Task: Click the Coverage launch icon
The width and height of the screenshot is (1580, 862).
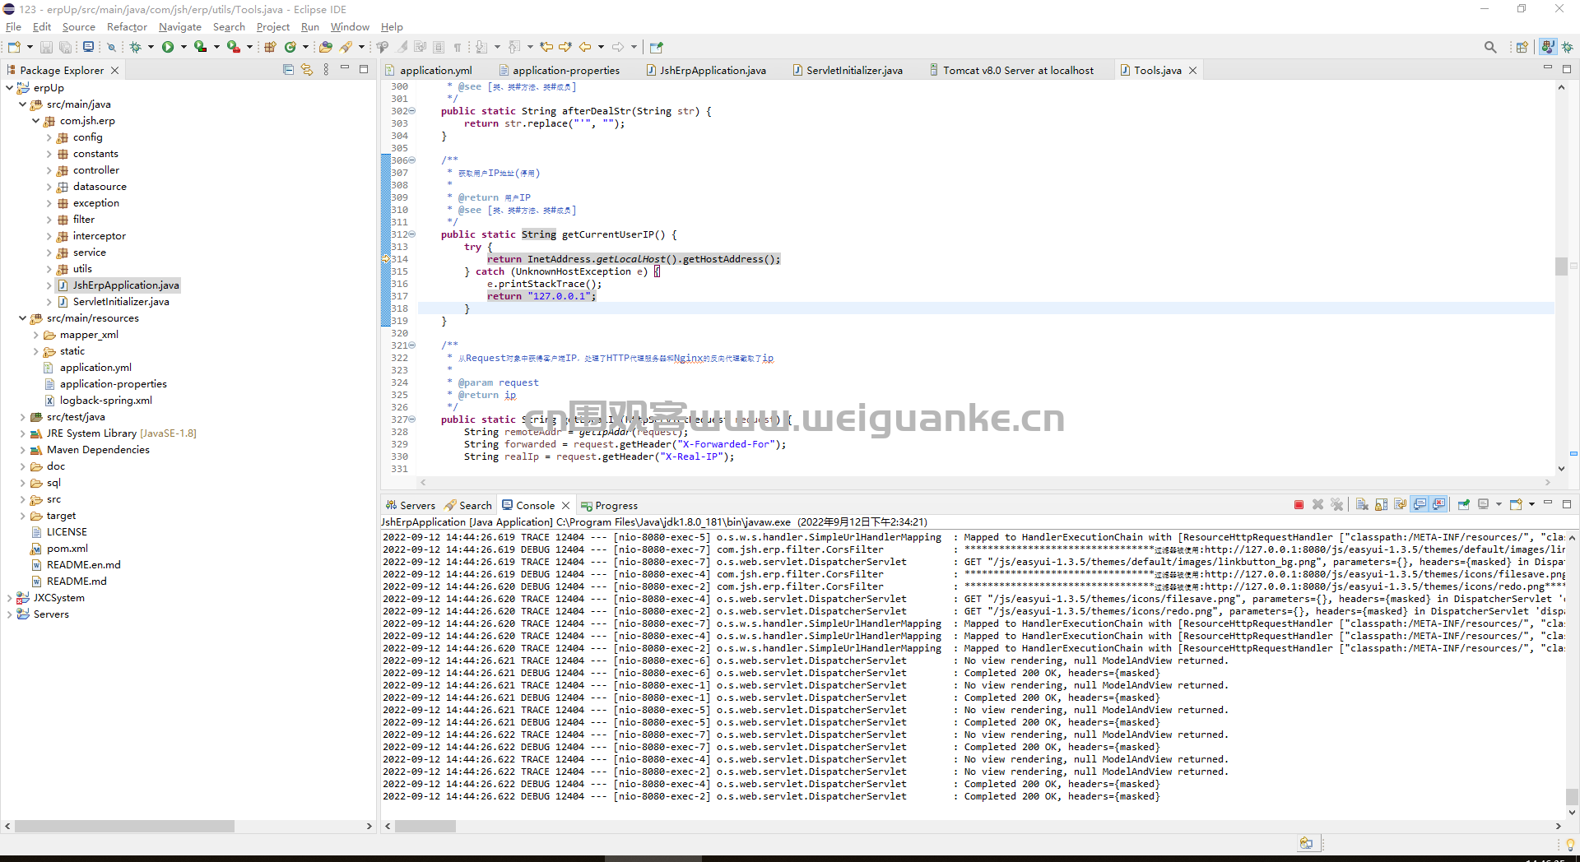Action: 200,47
